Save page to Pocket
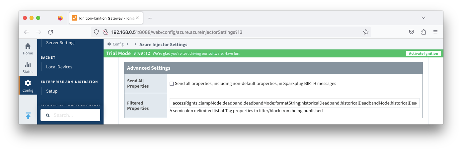This screenshot has height=151, width=462. [x=411, y=32]
